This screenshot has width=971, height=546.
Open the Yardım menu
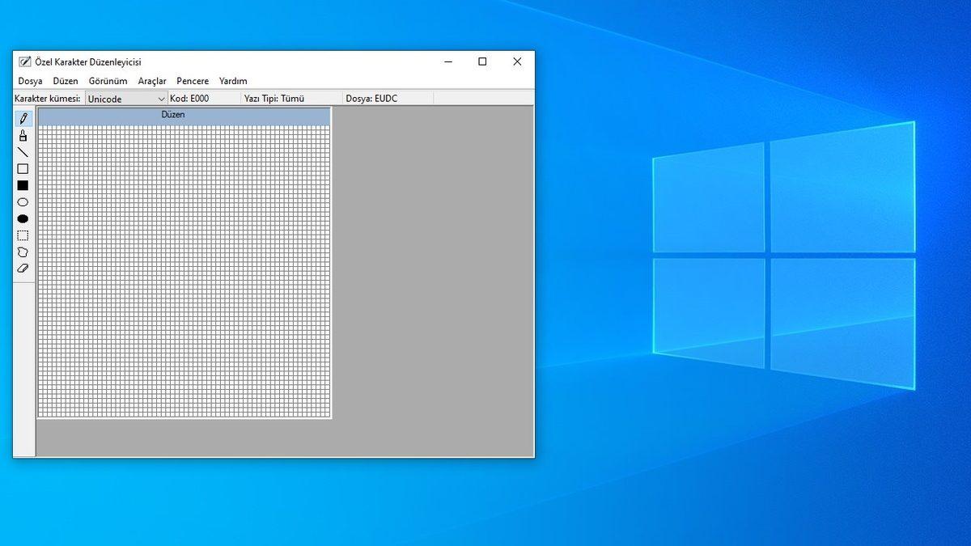tap(233, 81)
